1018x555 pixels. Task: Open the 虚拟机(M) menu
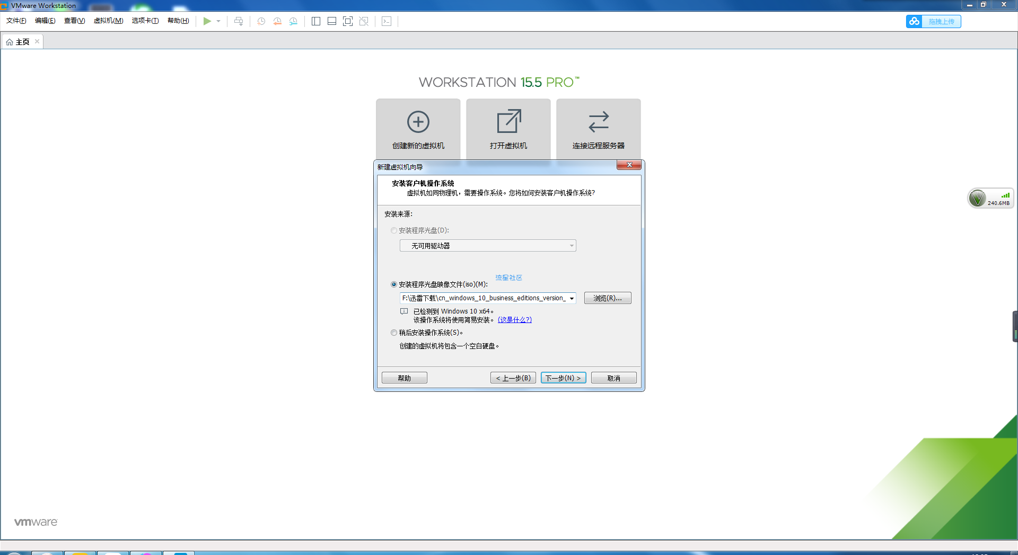click(x=108, y=21)
